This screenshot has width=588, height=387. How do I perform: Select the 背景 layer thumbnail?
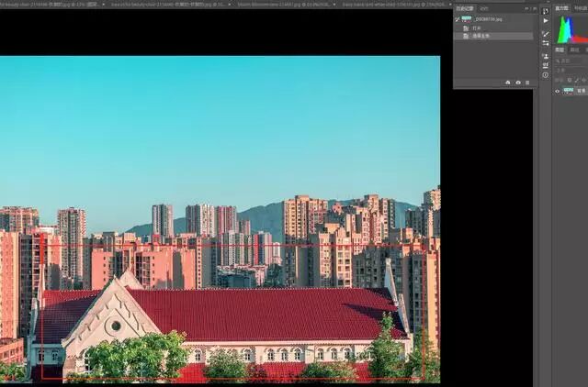(568, 91)
